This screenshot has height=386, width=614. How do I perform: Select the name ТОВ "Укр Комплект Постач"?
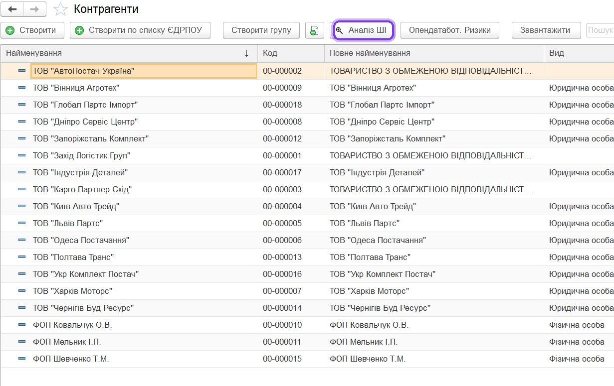pos(86,274)
